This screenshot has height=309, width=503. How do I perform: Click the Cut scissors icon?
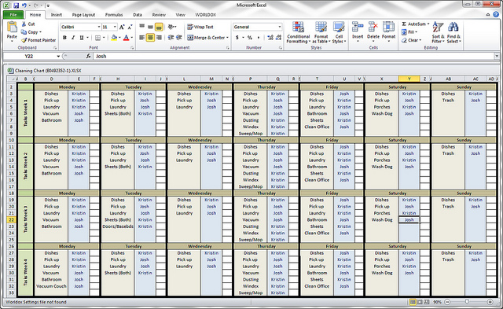click(24, 24)
